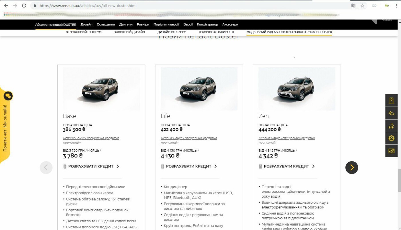The height and width of the screenshot is (230, 401).
Task: Switch to the 'Дизайн інтер'єру' tab
Action: [x=172, y=32]
